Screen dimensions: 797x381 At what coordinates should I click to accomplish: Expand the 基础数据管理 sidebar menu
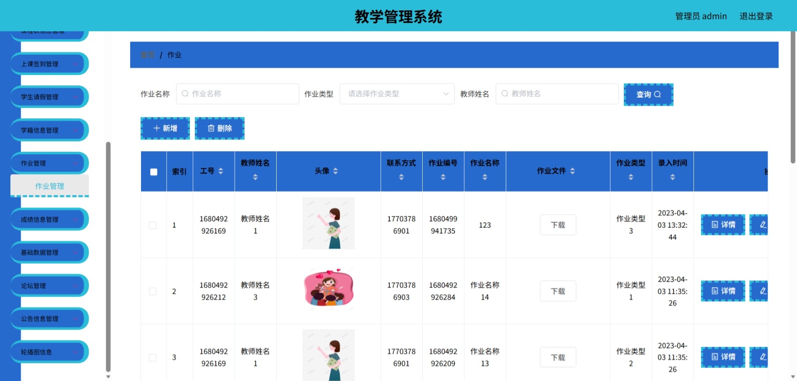(49, 252)
